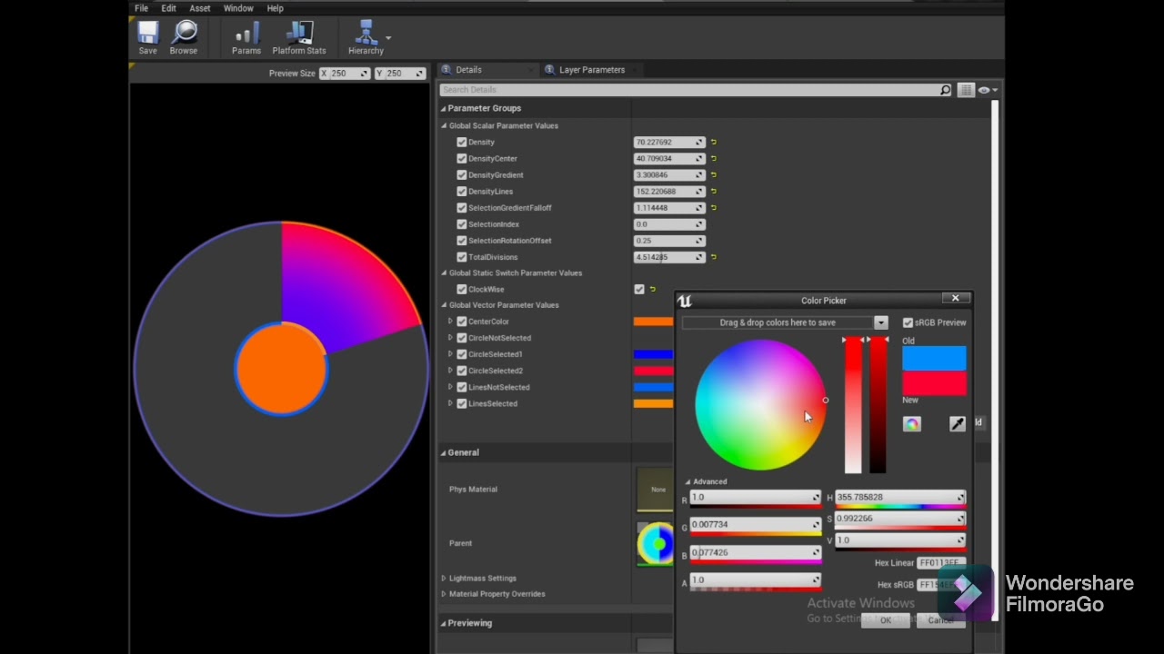Open the Platform Stats icon

tap(299, 34)
